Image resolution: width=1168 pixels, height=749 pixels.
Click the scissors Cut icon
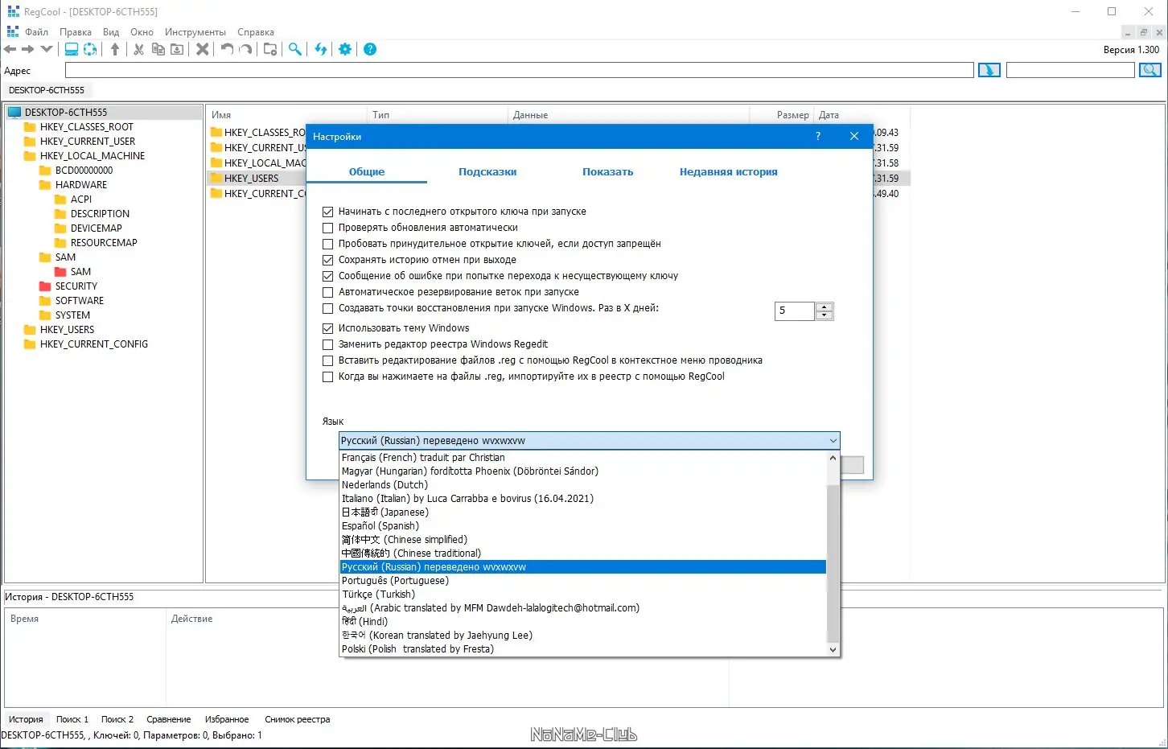pos(139,49)
